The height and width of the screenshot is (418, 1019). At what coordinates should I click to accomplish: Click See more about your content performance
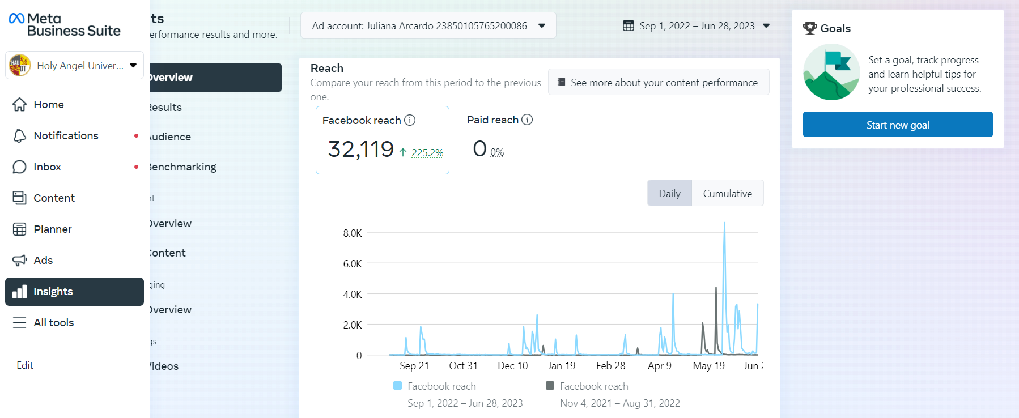tap(658, 82)
